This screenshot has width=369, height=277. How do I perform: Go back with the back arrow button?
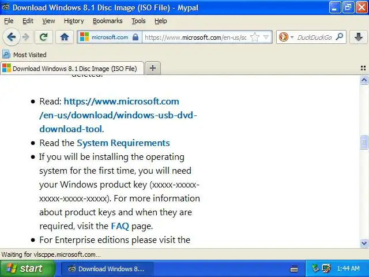(11, 37)
